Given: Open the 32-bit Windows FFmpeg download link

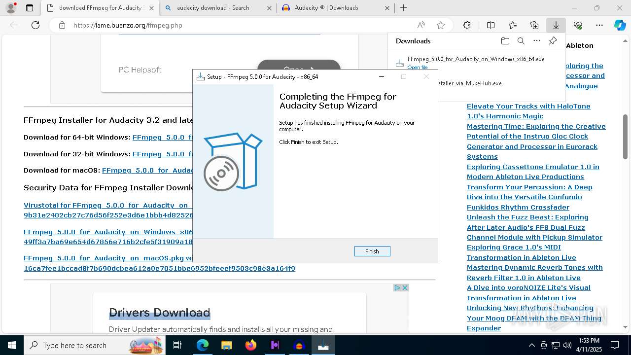Looking at the screenshot, I should tap(162, 154).
